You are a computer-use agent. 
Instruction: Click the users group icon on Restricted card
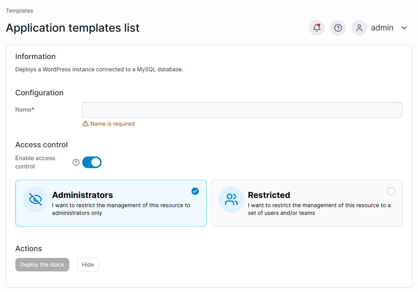231,199
